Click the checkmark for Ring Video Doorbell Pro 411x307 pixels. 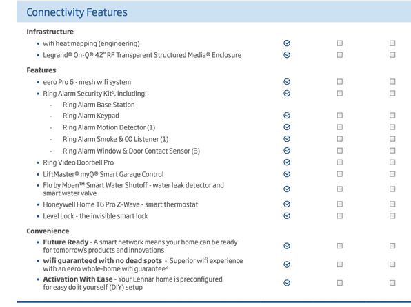pyautogui.click(x=287, y=162)
